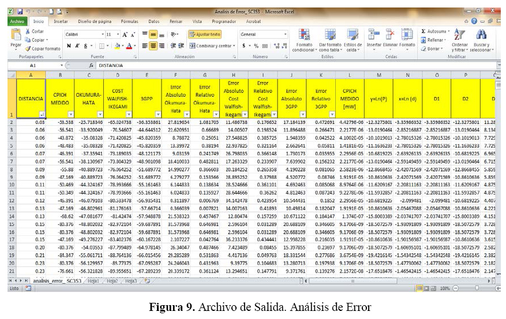The width and height of the screenshot is (506, 319).
Task: Toggle Ajustar texto wrap option
Action: (x=205, y=34)
